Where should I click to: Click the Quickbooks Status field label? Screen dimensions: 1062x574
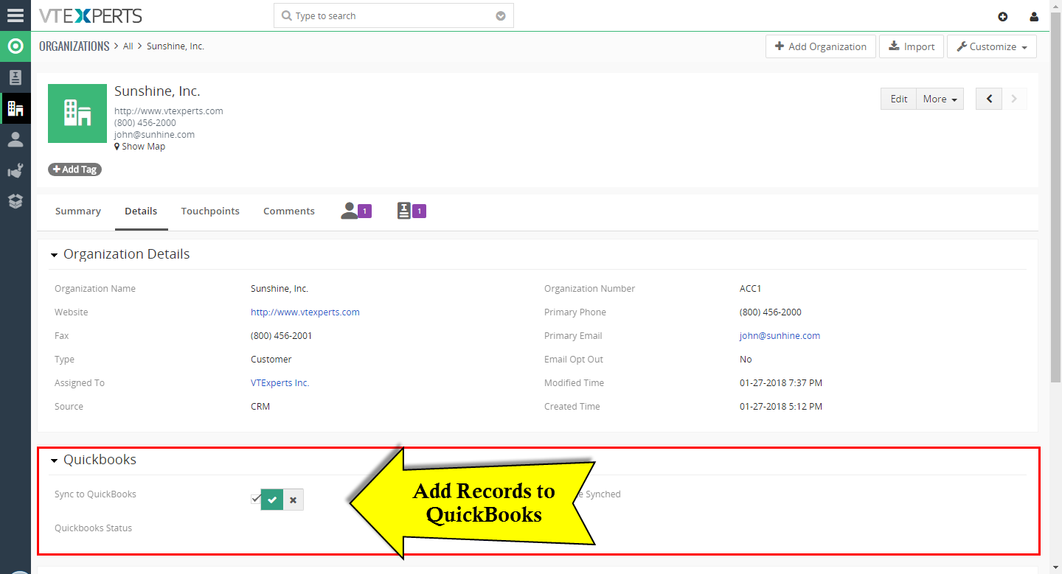coord(94,528)
